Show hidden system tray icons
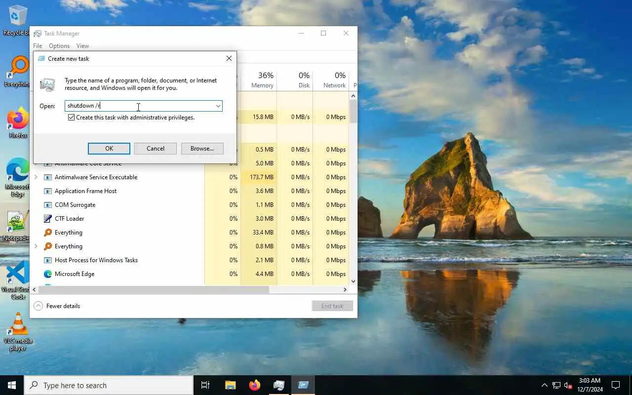The height and width of the screenshot is (395, 632). (545, 385)
